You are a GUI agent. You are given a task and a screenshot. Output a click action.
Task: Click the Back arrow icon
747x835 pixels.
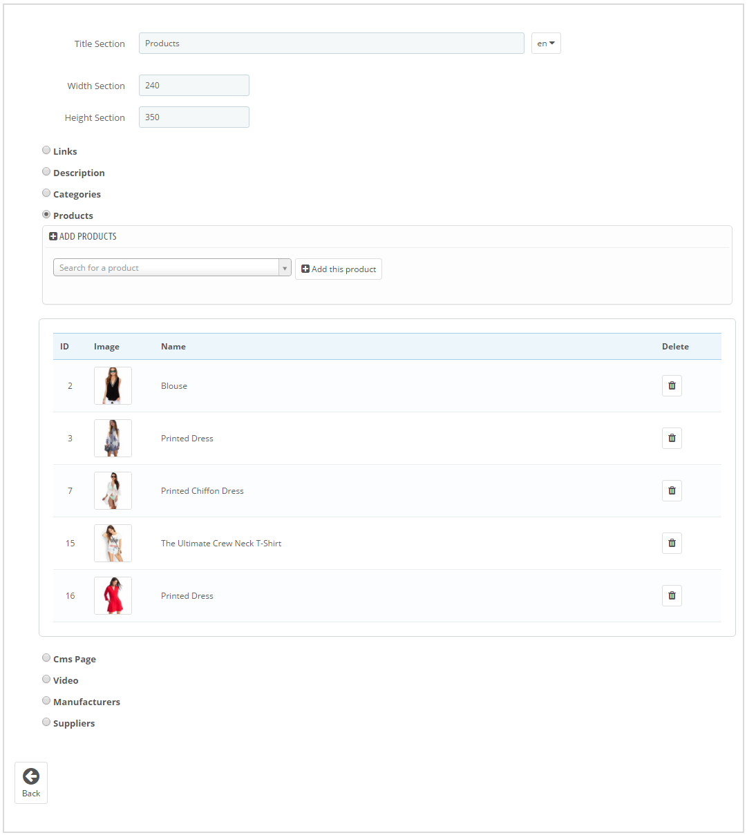pos(31,776)
